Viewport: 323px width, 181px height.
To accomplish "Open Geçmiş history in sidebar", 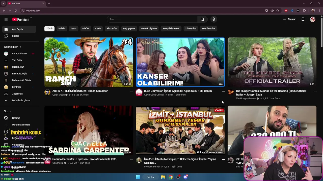I will 19,118.
